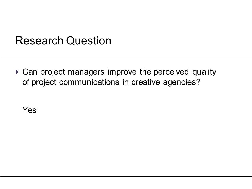Click the word 'Question' in the title

[x=89, y=40]
